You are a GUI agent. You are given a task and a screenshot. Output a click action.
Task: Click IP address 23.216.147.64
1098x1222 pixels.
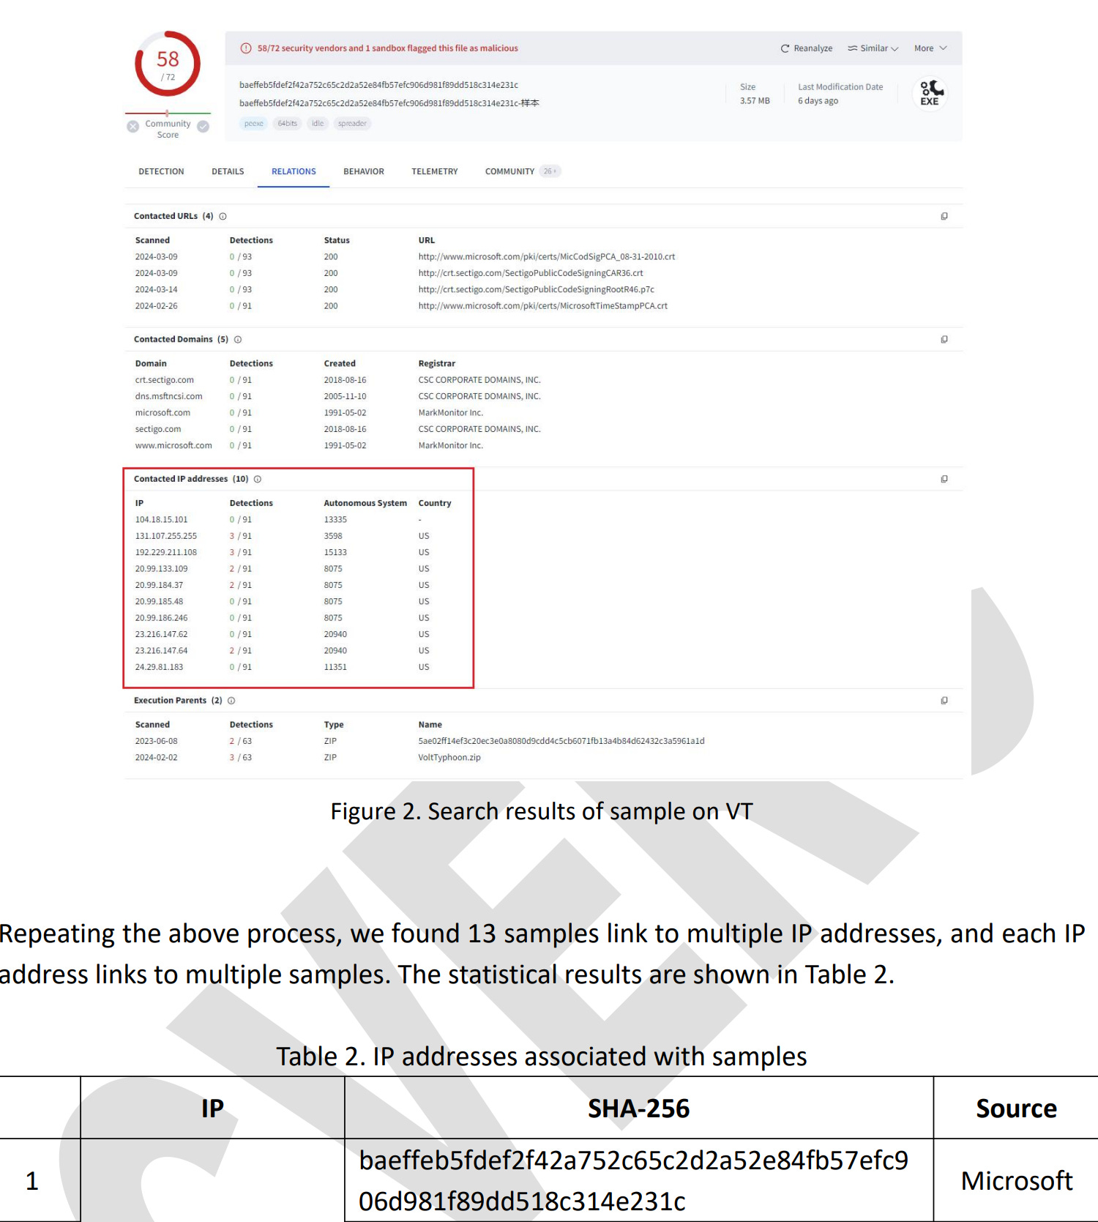tap(162, 651)
